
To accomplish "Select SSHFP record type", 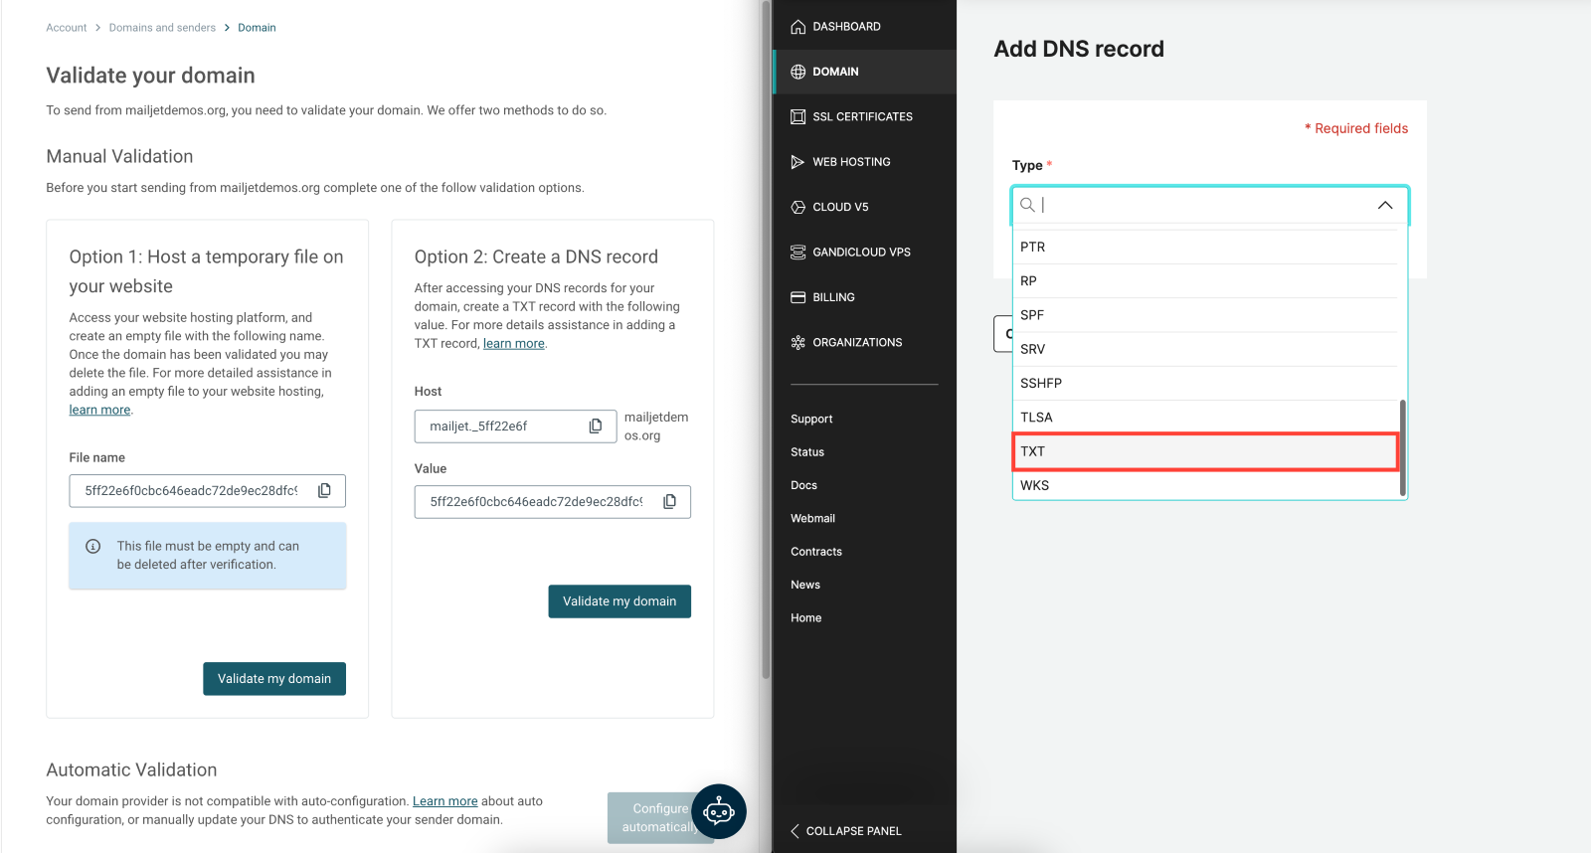I will point(1205,383).
